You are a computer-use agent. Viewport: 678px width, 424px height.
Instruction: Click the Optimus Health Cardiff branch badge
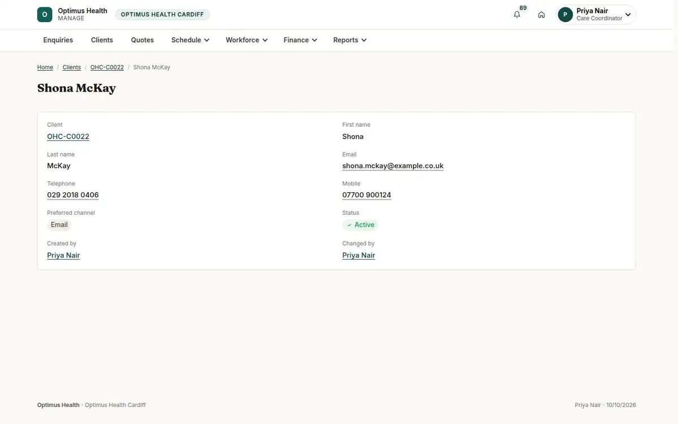point(162,15)
